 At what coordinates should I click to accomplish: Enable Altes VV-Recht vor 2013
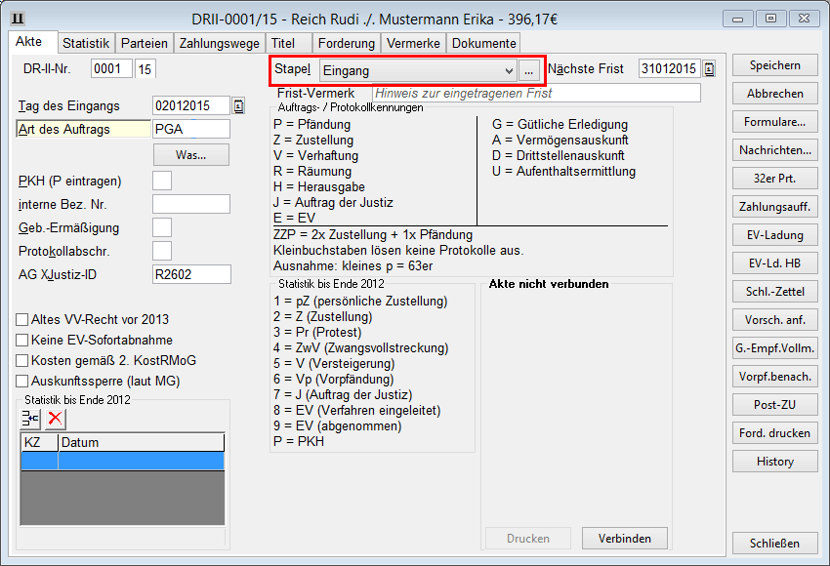point(22,319)
